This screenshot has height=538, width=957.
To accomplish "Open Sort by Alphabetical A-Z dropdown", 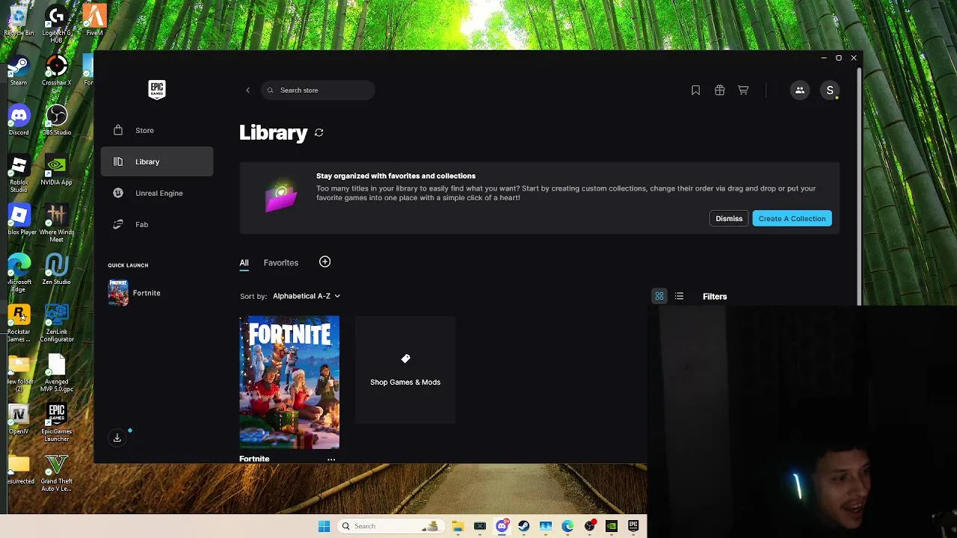I will (x=307, y=296).
